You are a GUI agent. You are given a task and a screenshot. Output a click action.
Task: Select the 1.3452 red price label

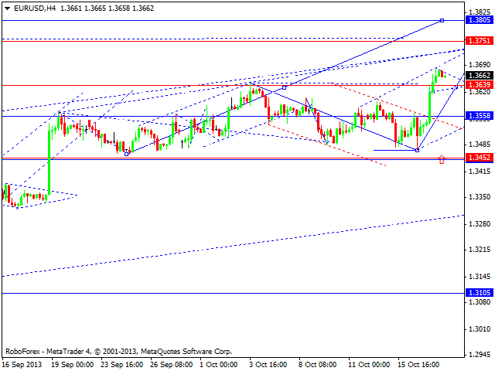[x=480, y=158]
